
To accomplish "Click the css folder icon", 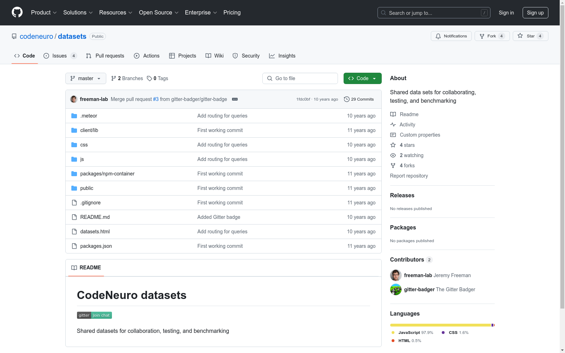I will tap(74, 145).
